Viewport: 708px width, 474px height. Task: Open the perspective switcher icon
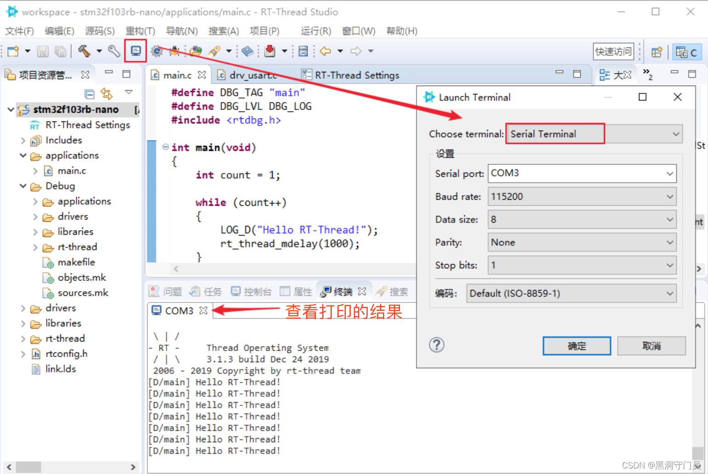click(657, 52)
